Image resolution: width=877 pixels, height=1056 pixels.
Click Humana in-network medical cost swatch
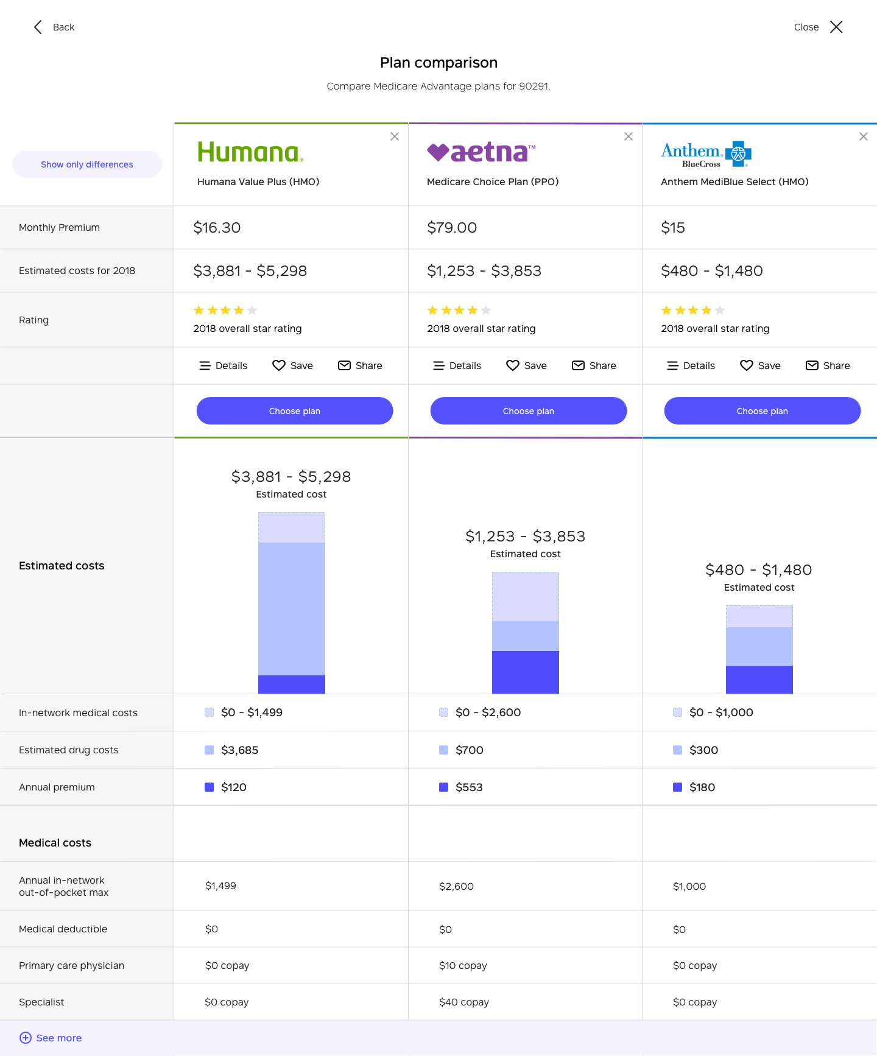click(210, 713)
